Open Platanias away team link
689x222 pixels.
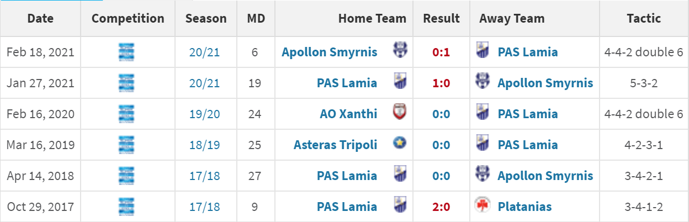click(x=524, y=207)
